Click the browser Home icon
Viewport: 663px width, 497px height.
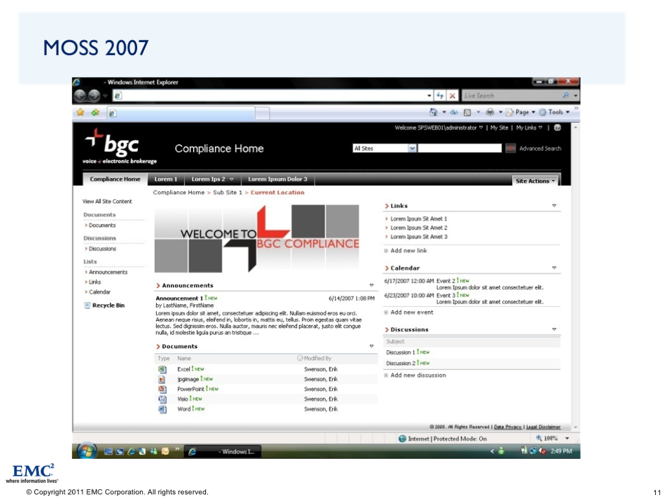click(x=433, y=112)
